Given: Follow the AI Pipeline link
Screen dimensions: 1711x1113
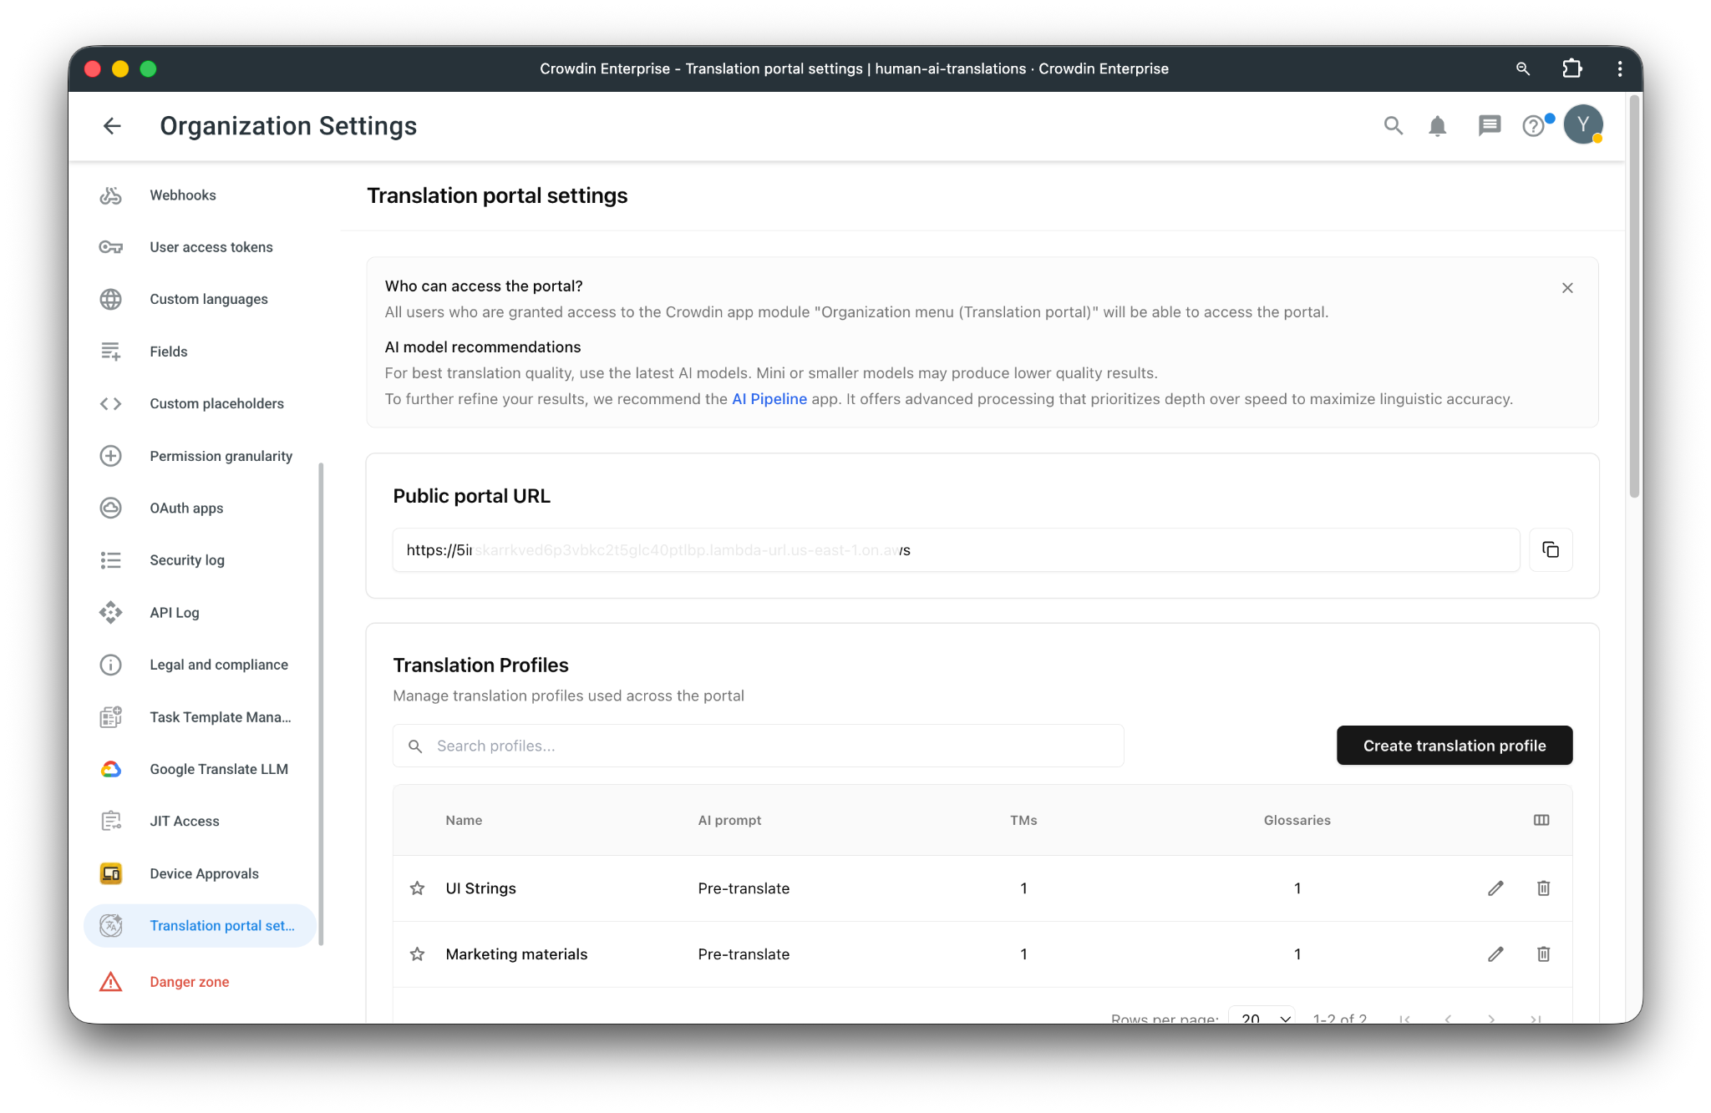Looking at the screenshot, I should coord(769,399).
